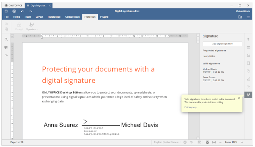Select valid signature Anna Suarez
This screenshot has width=255, height=147.
pyautogui.click(x=213, y=79)
